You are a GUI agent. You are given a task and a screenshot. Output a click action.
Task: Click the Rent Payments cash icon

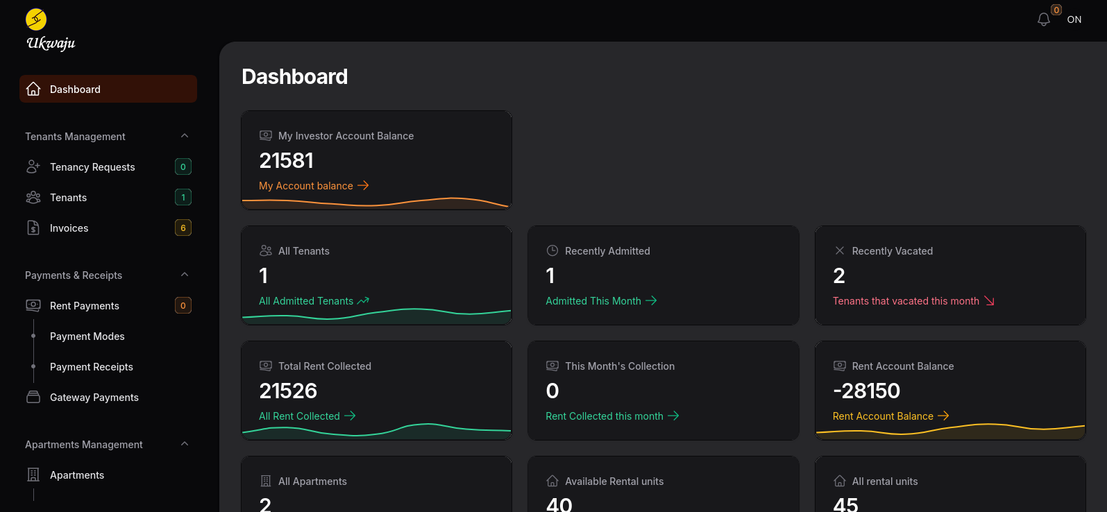(x=33, y=305)
